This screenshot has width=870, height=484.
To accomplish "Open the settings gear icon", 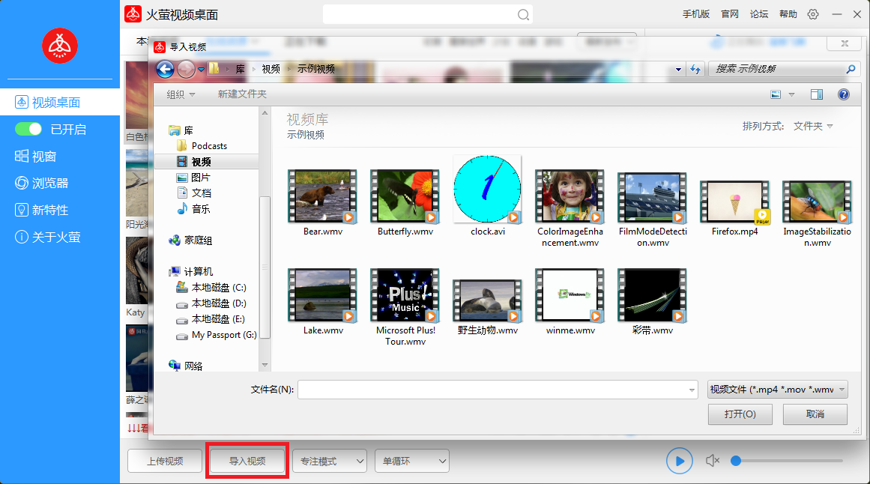I will point(813,14).
